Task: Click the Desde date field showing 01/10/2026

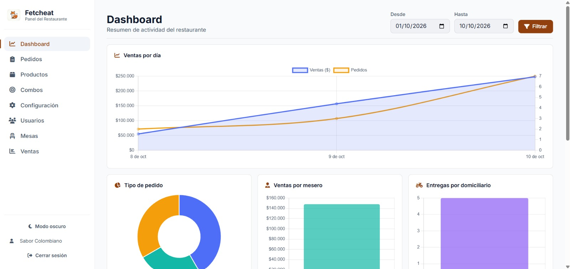Action: [420, 26]
